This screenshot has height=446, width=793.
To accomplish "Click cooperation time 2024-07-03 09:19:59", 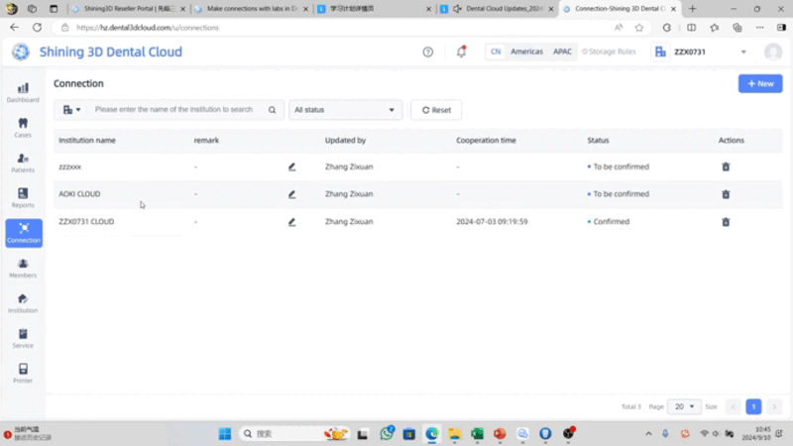I will tap(492, 221).
